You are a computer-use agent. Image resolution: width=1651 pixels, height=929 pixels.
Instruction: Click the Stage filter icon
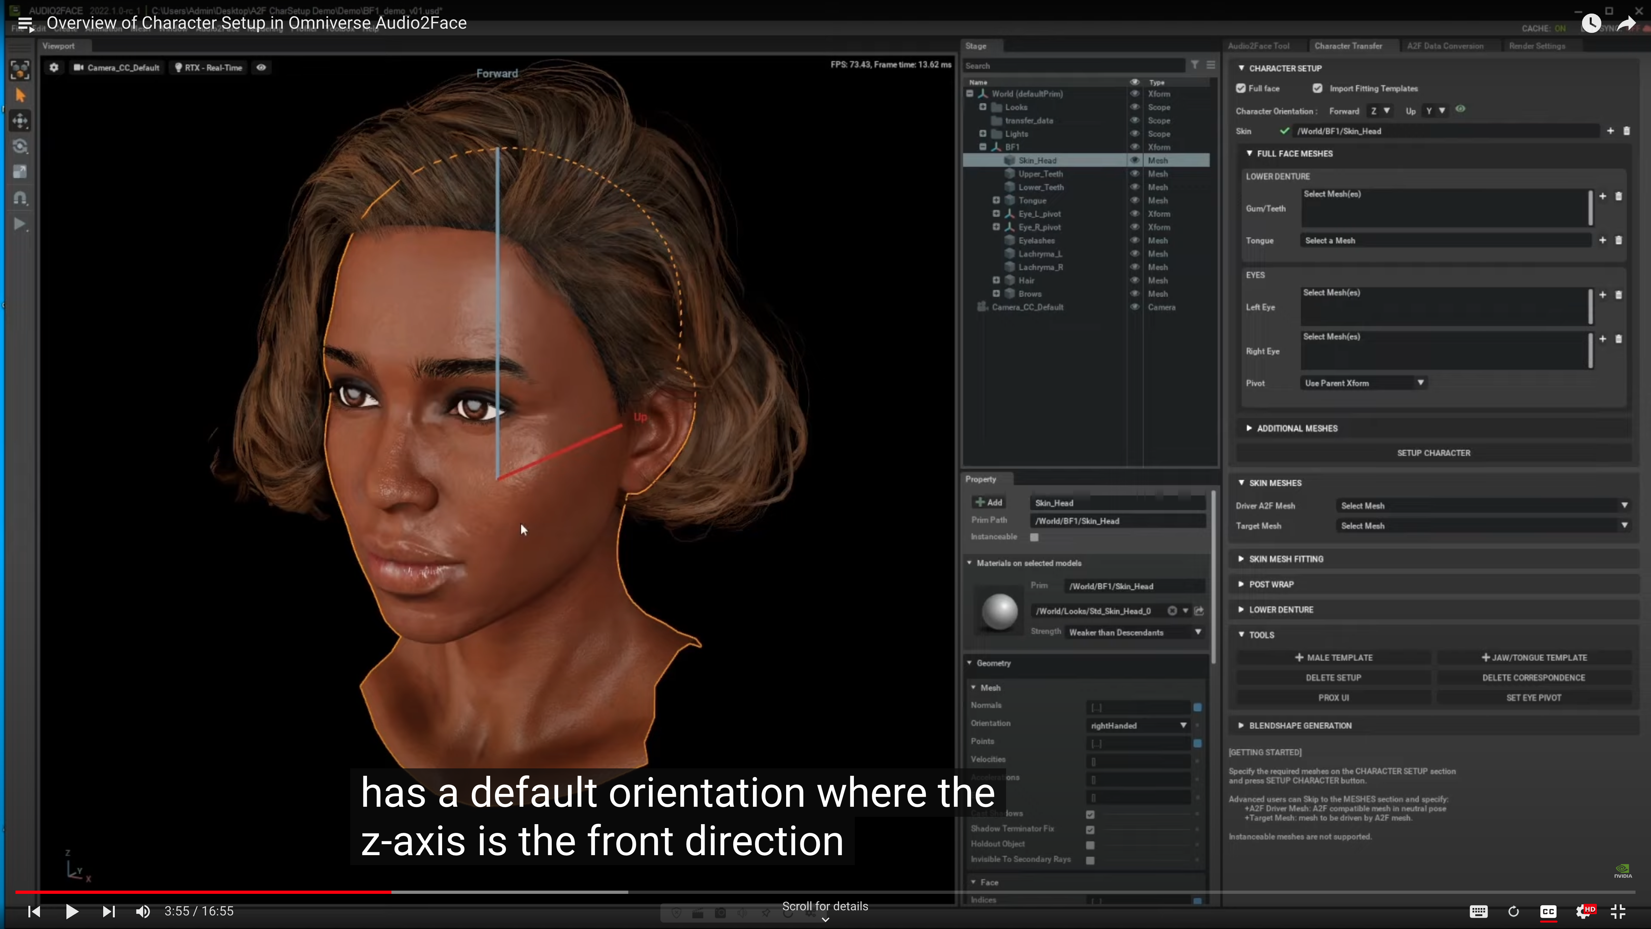tap(1195, 65)
